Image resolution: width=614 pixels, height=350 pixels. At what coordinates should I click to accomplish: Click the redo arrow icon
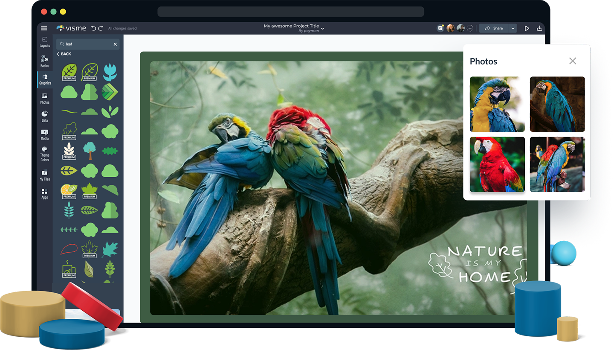(101, 28)
